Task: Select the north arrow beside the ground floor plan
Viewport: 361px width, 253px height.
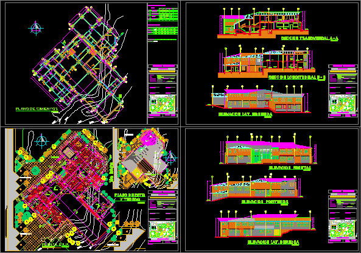Action: [x=41, y=140]
